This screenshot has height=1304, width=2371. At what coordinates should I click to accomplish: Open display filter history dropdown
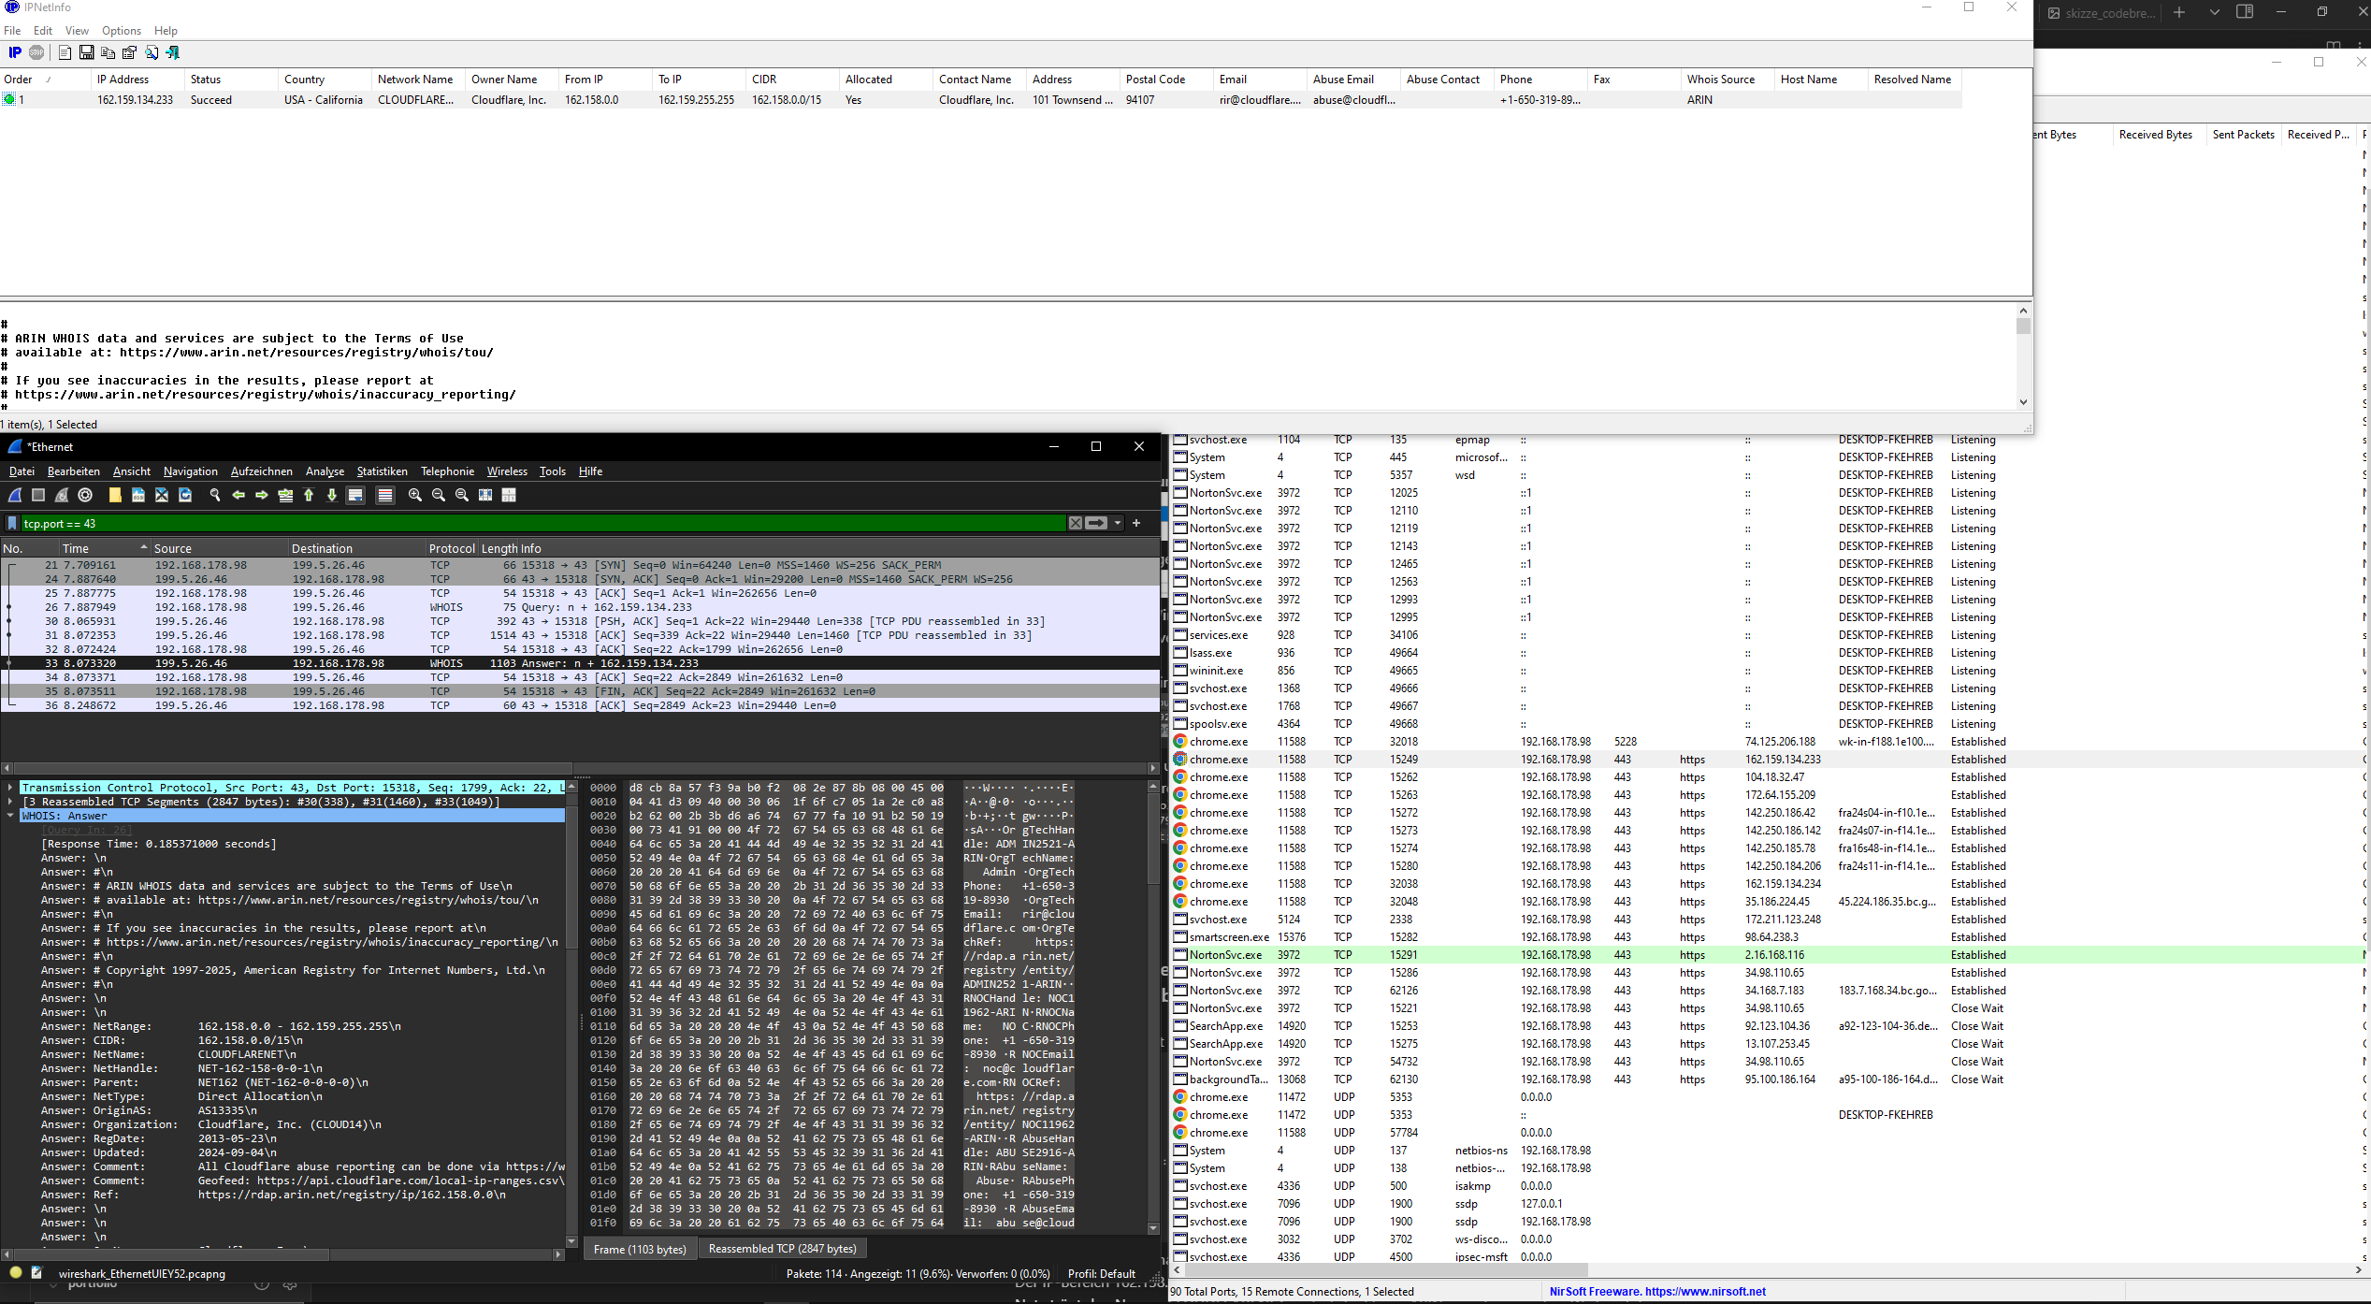point(1118,523)
